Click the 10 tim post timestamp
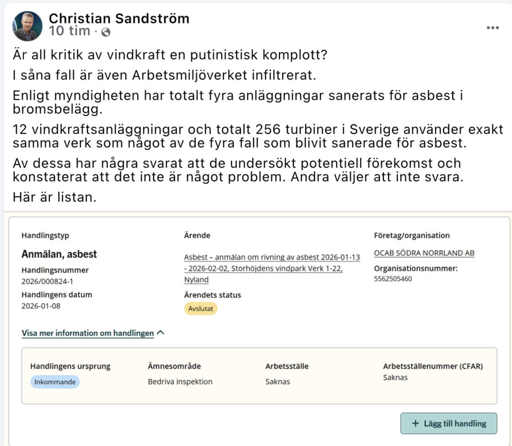The height and width of the screenshot is (446, 512). pyautogui.click(x=70, y=31)
